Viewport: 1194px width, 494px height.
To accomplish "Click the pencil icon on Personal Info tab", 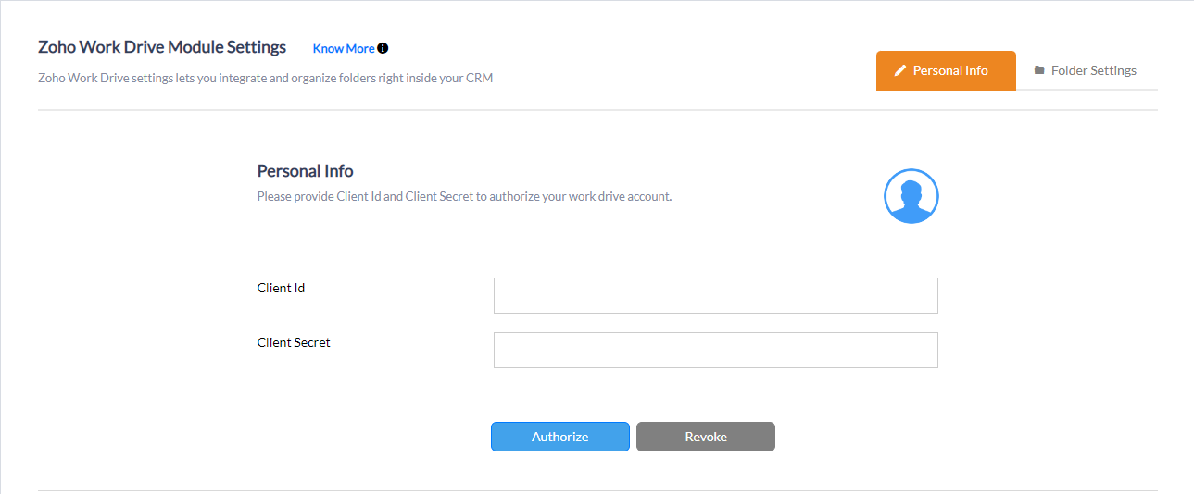I will [899, 70].
